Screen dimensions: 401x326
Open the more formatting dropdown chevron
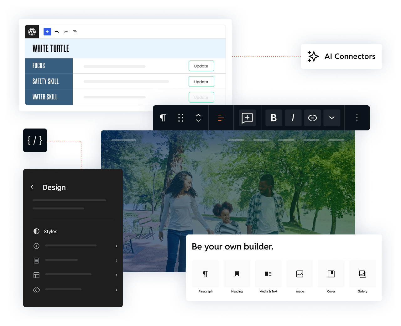click(x=332, y=118)
